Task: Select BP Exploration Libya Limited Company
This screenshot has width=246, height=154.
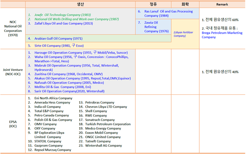Action: click(x=49, y=135)
